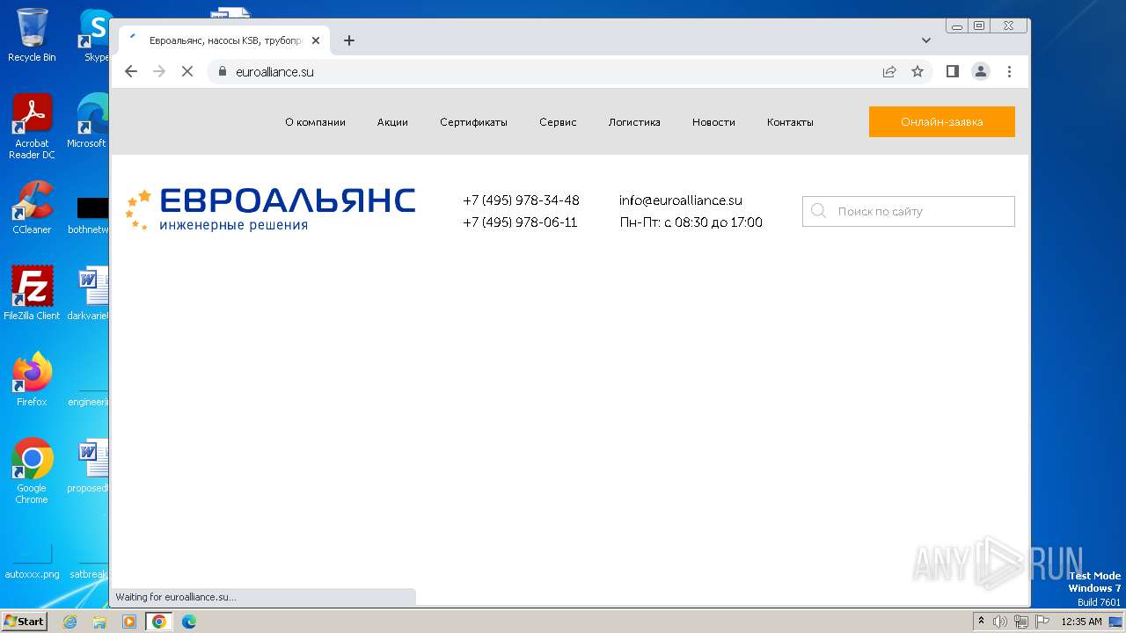
Task: Click the taskbar clock 12:35 AM
Action: [1081, 622]
